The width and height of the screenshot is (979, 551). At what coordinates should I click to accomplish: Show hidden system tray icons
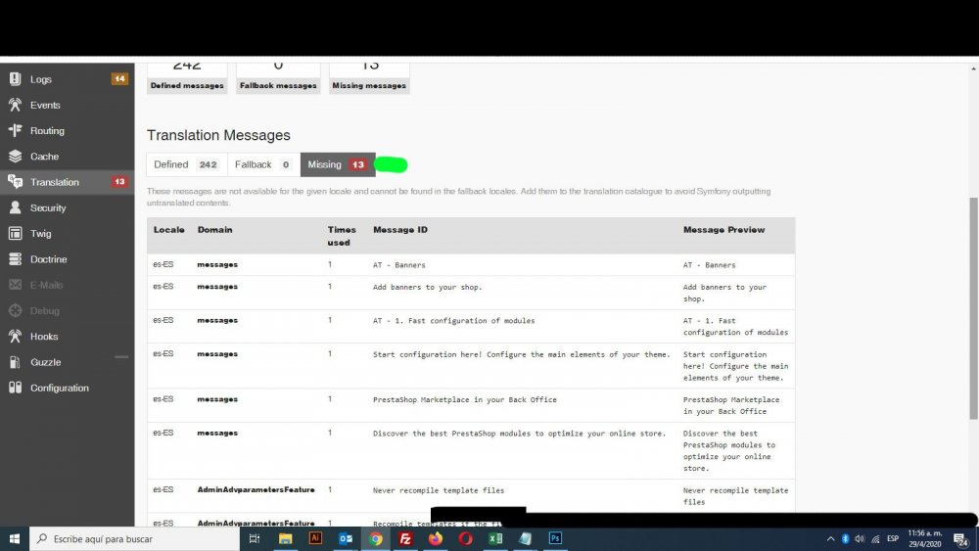coord(830,538)
